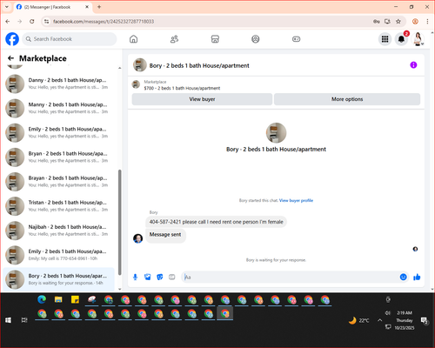Open the Windows notification center icon

425,320
